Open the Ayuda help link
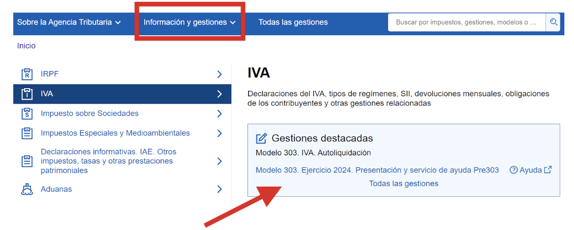The height and width of the screenshot is (230, 574). tap(531, 170)
